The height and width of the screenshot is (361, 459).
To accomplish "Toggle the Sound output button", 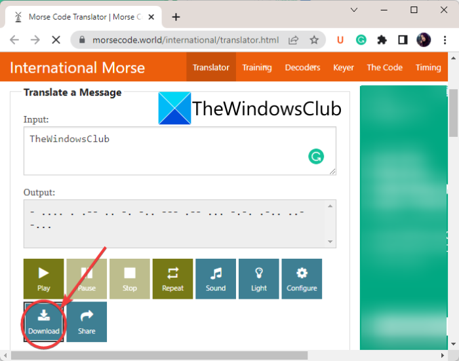I will tap(216, 279).
